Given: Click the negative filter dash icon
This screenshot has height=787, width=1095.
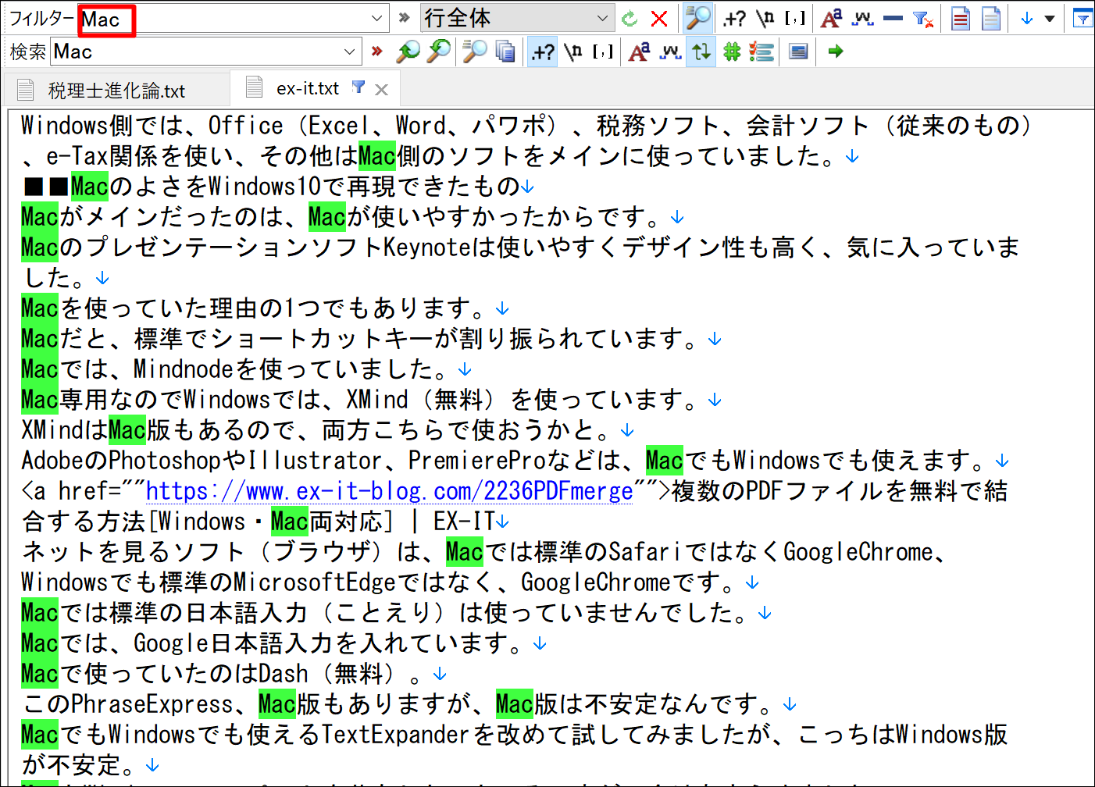Looking at the screenshot, I should 893,19.
